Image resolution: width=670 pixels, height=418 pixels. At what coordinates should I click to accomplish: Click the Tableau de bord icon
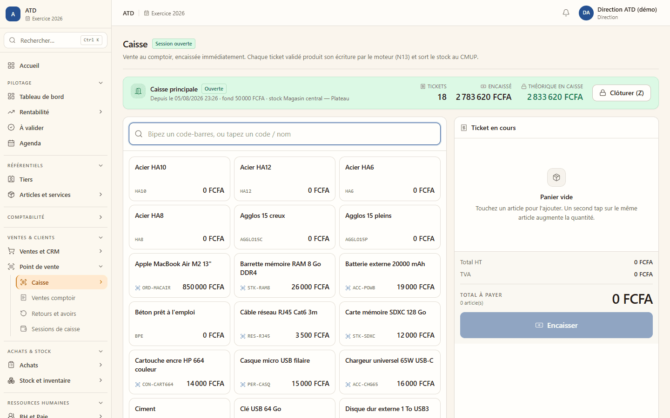click(x=11, y=97)
